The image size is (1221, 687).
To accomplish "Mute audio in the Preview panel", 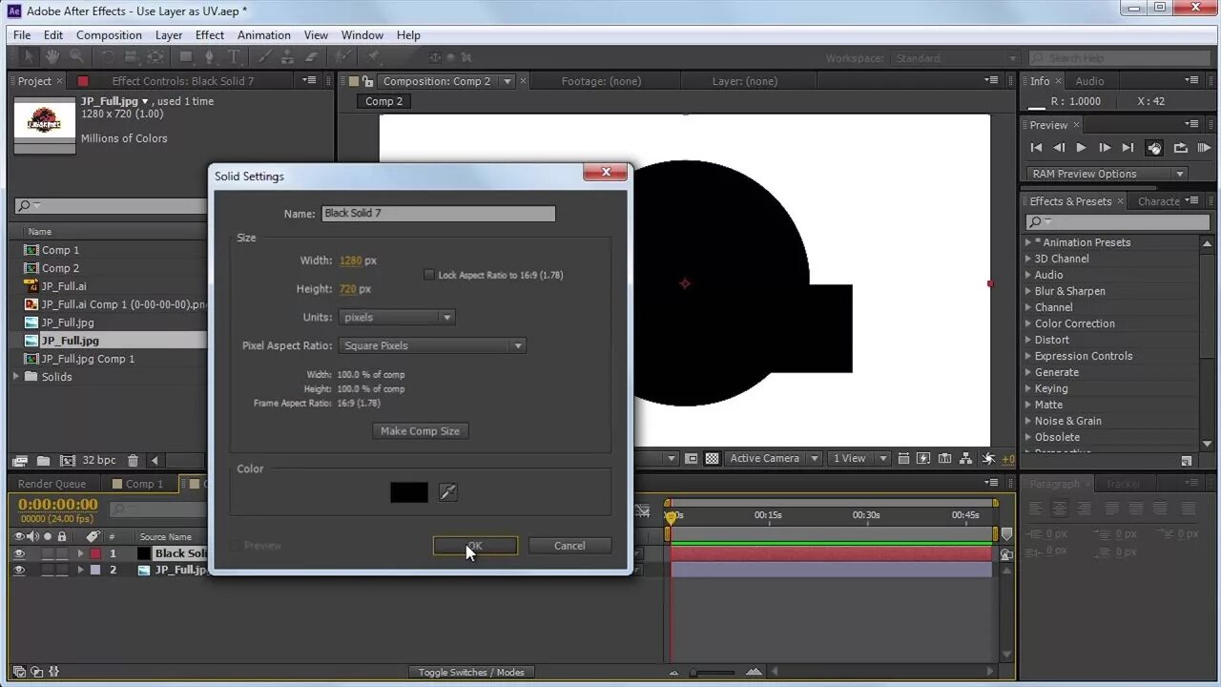I will tap(1154, 148).
